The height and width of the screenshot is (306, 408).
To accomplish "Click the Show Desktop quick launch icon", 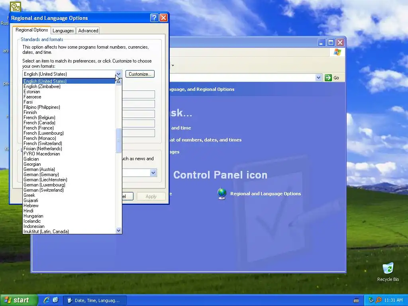I will (56, 300).
